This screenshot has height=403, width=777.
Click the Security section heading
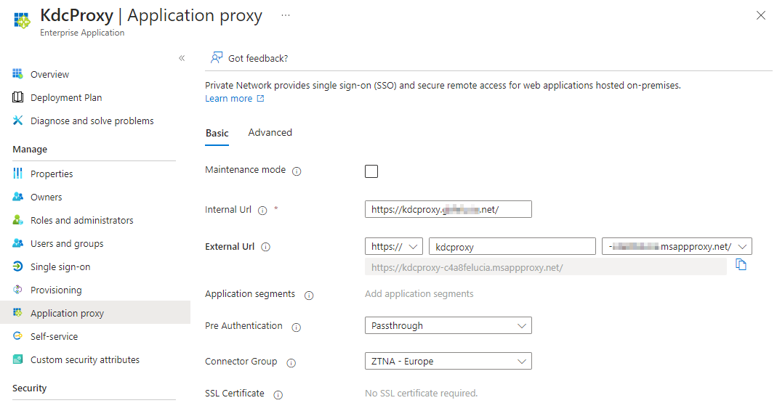click(29, 388)
